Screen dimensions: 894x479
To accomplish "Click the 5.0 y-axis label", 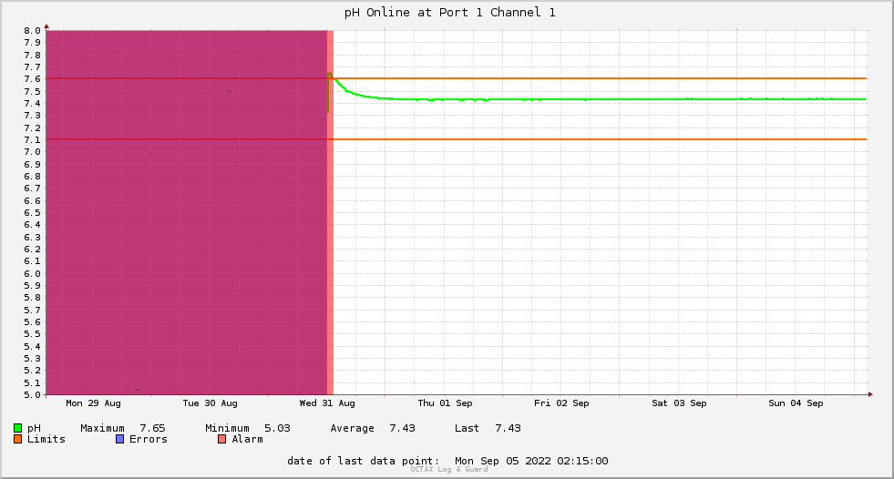I will [x=33, y=394].
